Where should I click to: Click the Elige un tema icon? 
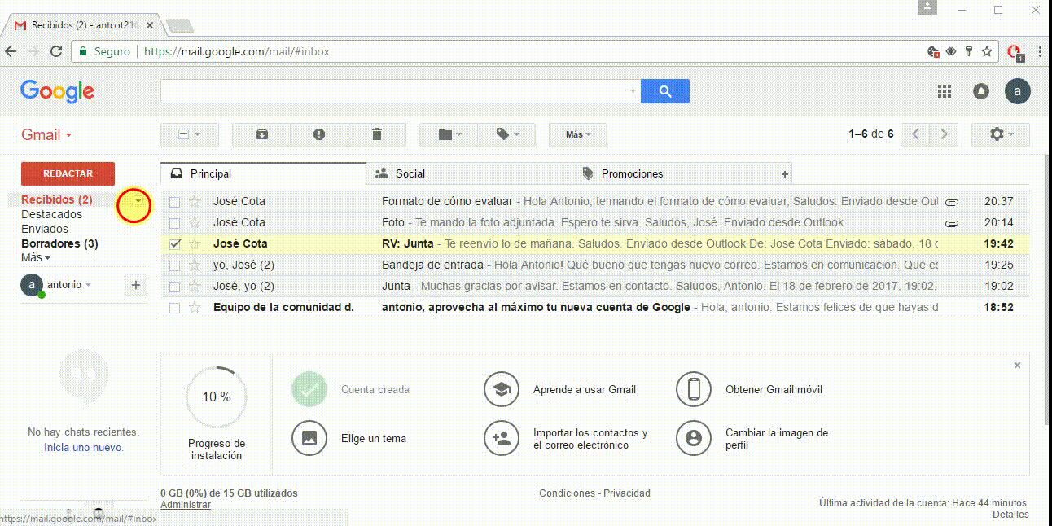[x=309, y=438]
